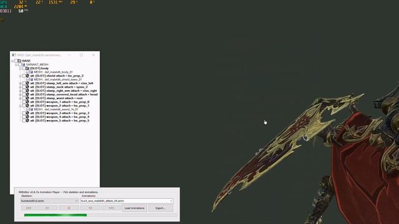Click the slot icon for weapon_4
The height and width of the screenshot is (224, 399).
click(27, 117)
